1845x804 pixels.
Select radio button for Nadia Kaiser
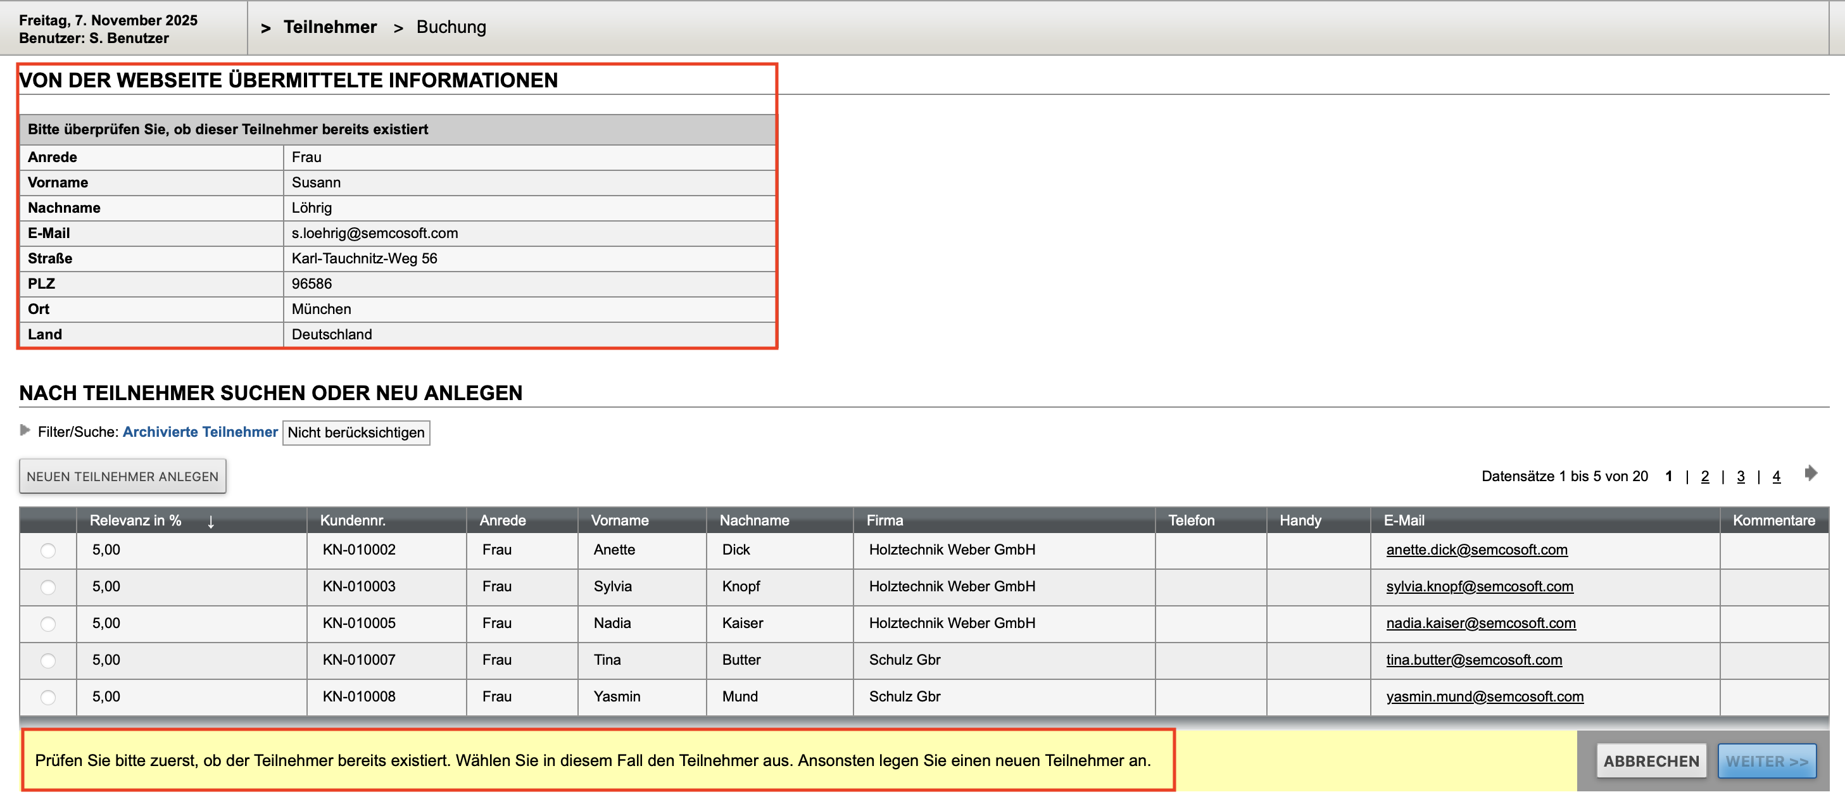[x=48, y=624]
